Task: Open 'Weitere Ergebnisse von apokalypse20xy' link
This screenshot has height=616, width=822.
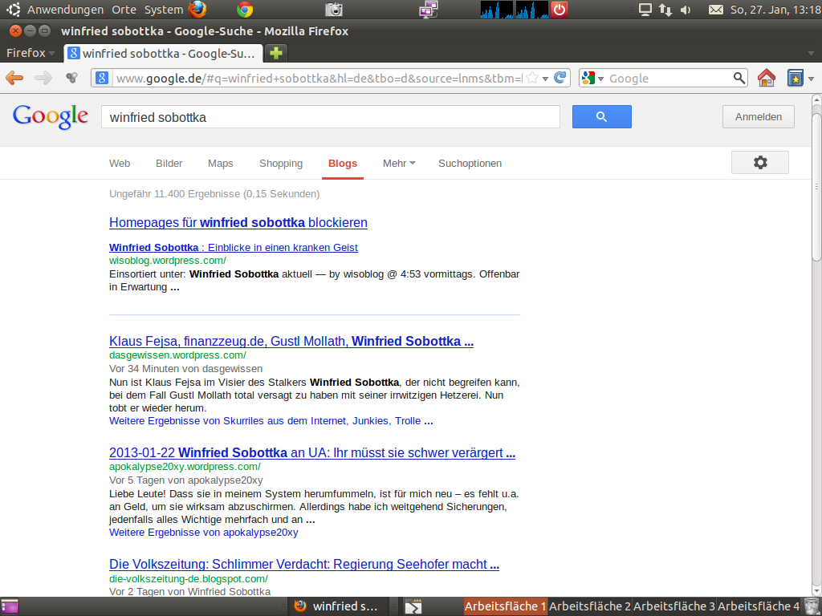Action: click(203, 533)
